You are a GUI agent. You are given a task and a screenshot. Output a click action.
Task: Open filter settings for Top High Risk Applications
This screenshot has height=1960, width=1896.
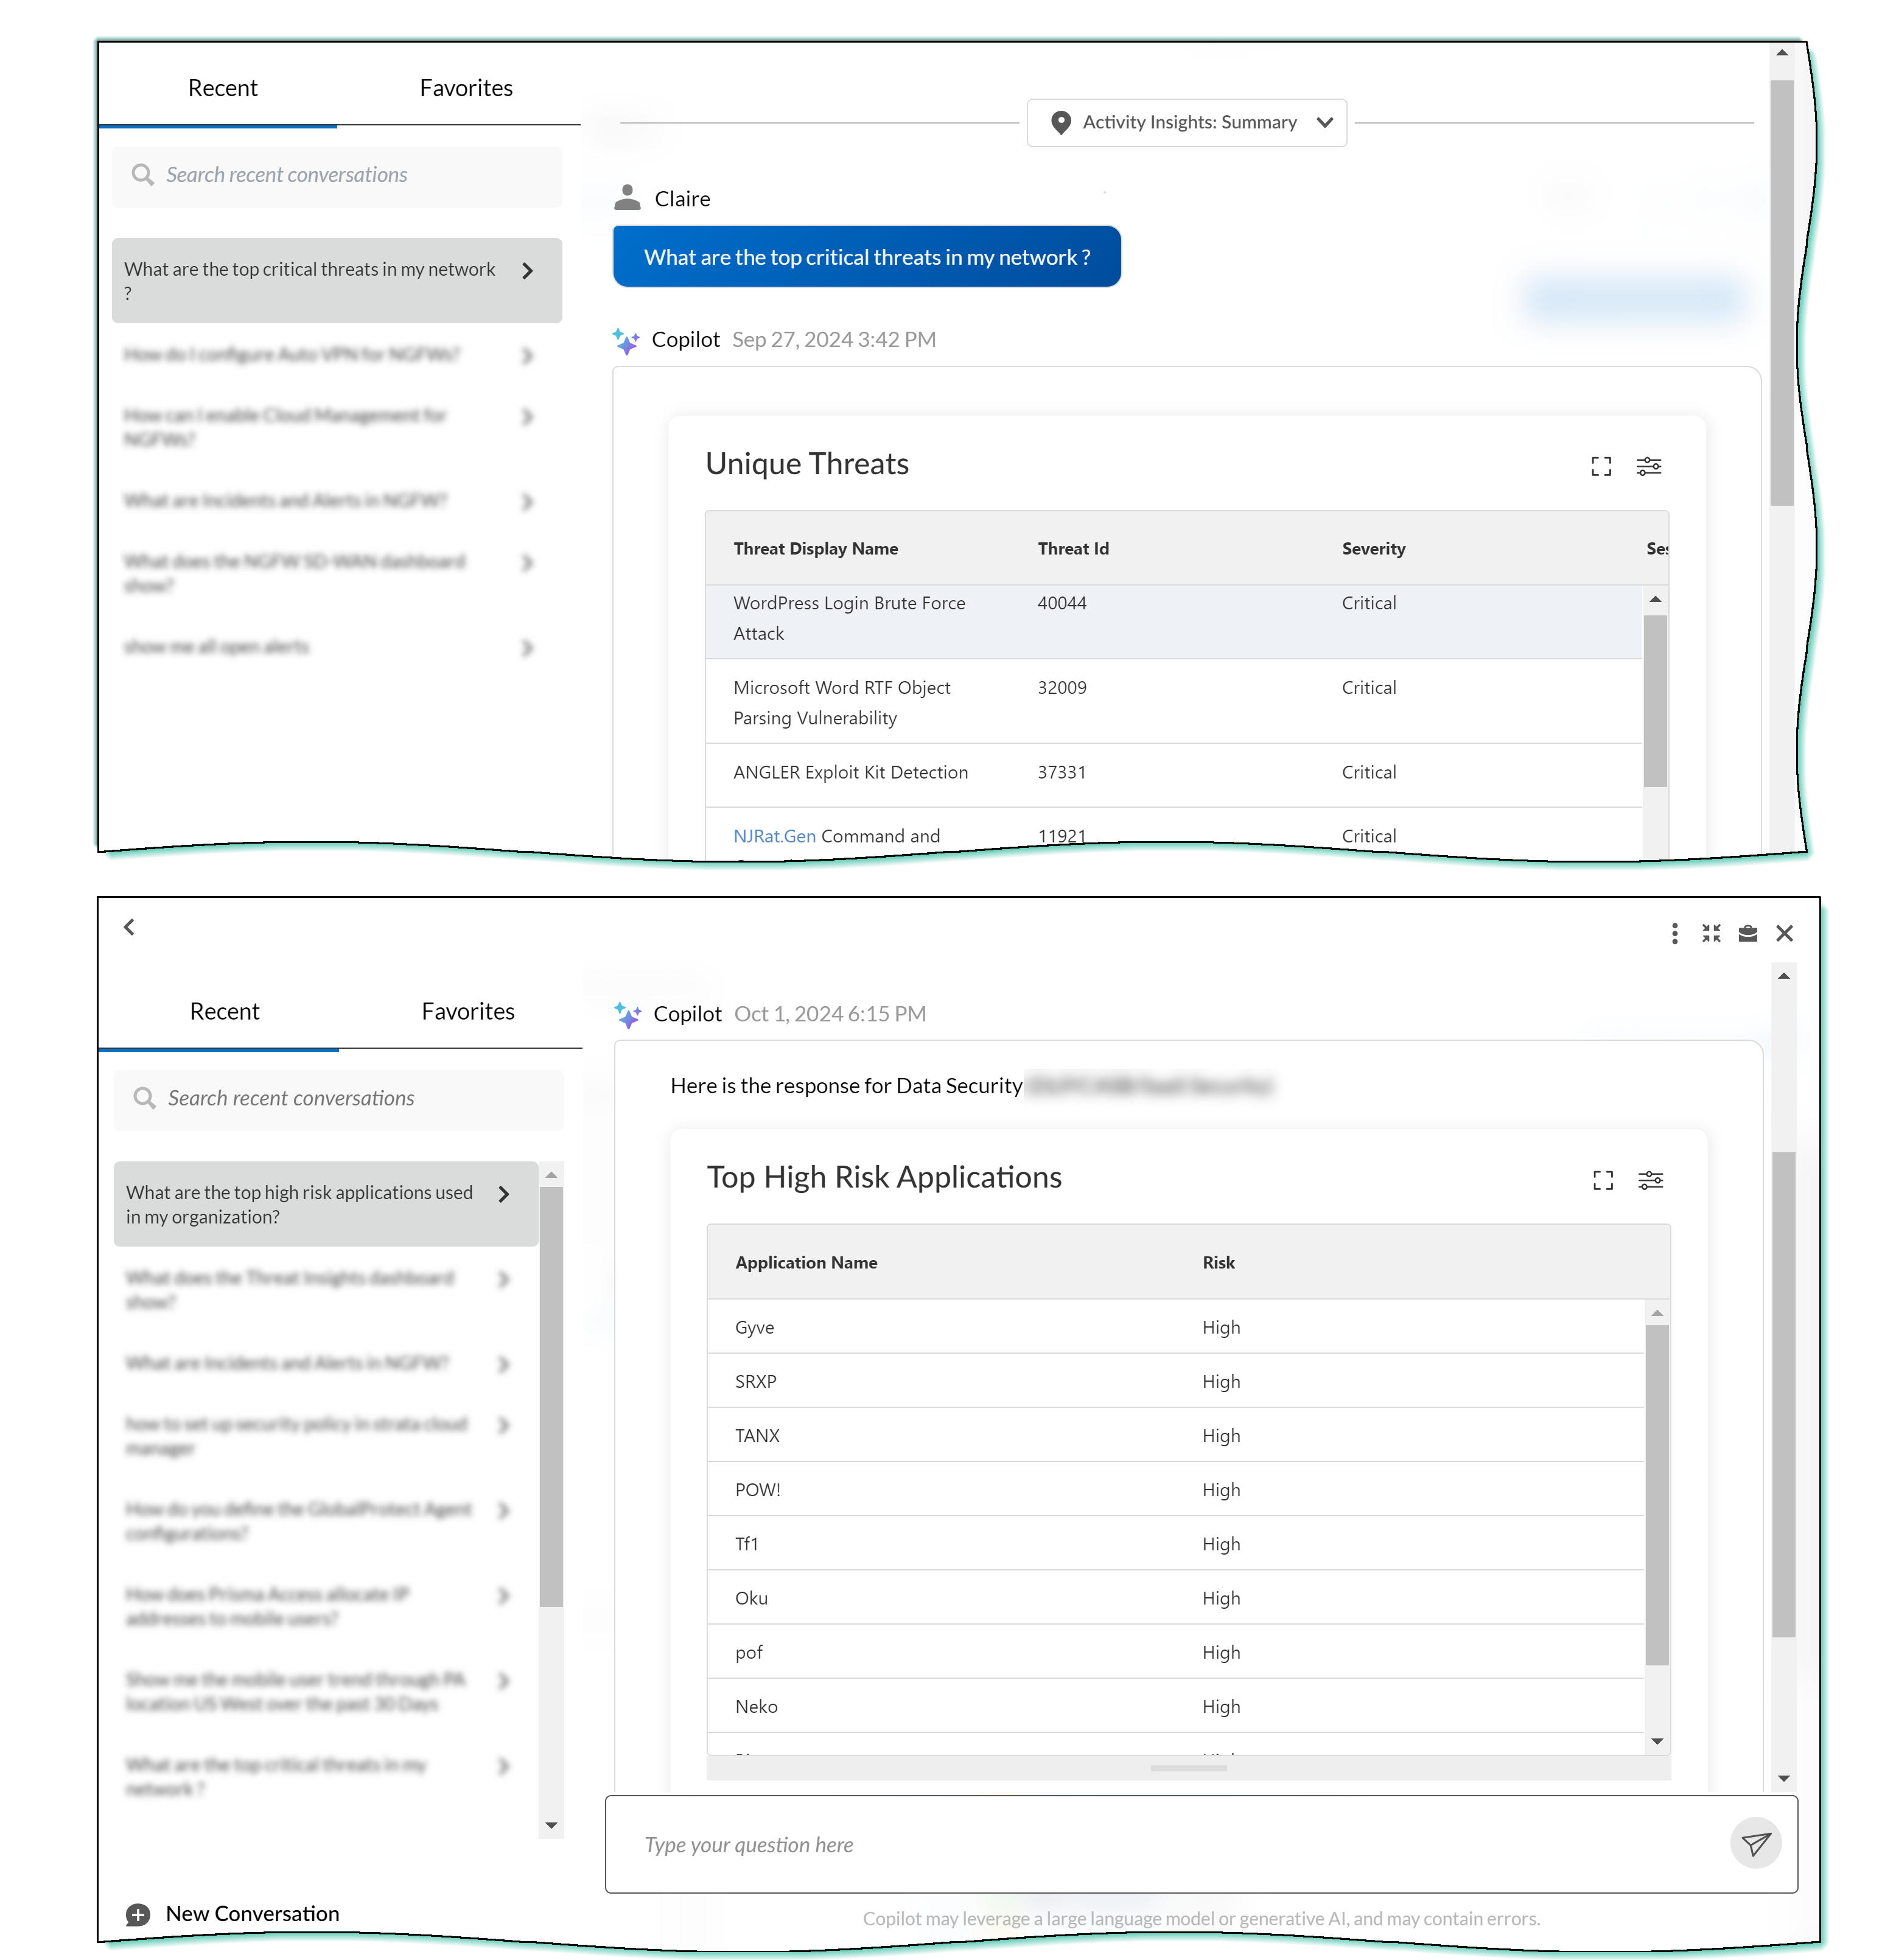coord(1650,1180)
